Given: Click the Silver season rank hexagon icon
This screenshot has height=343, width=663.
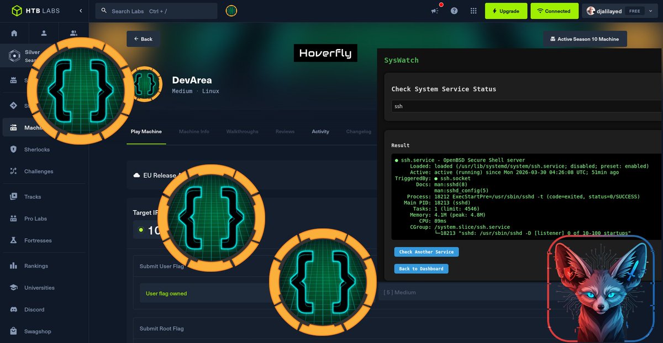Looking at the screenshot, I should click(x=13, y=56).
